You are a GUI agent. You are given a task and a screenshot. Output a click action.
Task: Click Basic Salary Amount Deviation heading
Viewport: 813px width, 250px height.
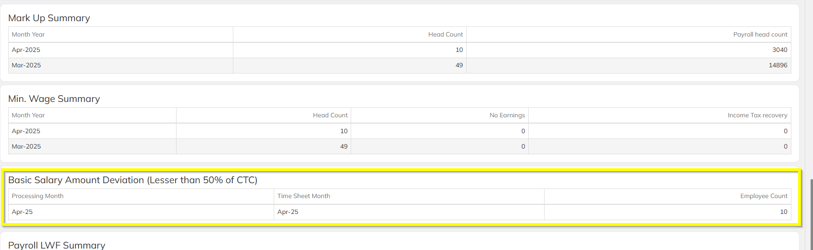click(x=133, y=180)
